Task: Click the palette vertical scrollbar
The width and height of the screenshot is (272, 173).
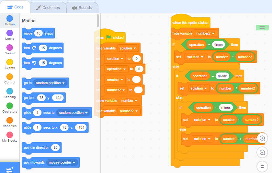Action: tap(98, 20)
